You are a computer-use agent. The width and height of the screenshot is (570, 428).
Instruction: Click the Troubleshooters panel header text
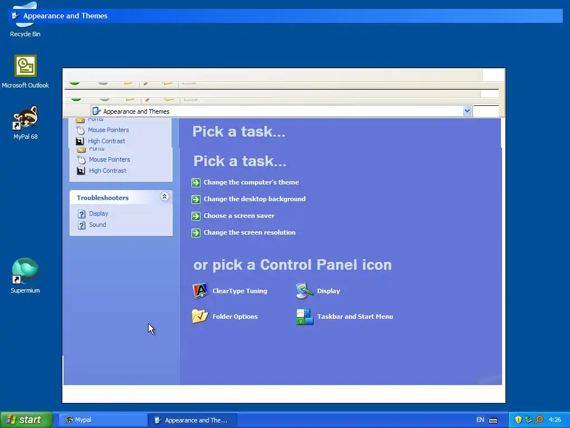pos(102,198)
